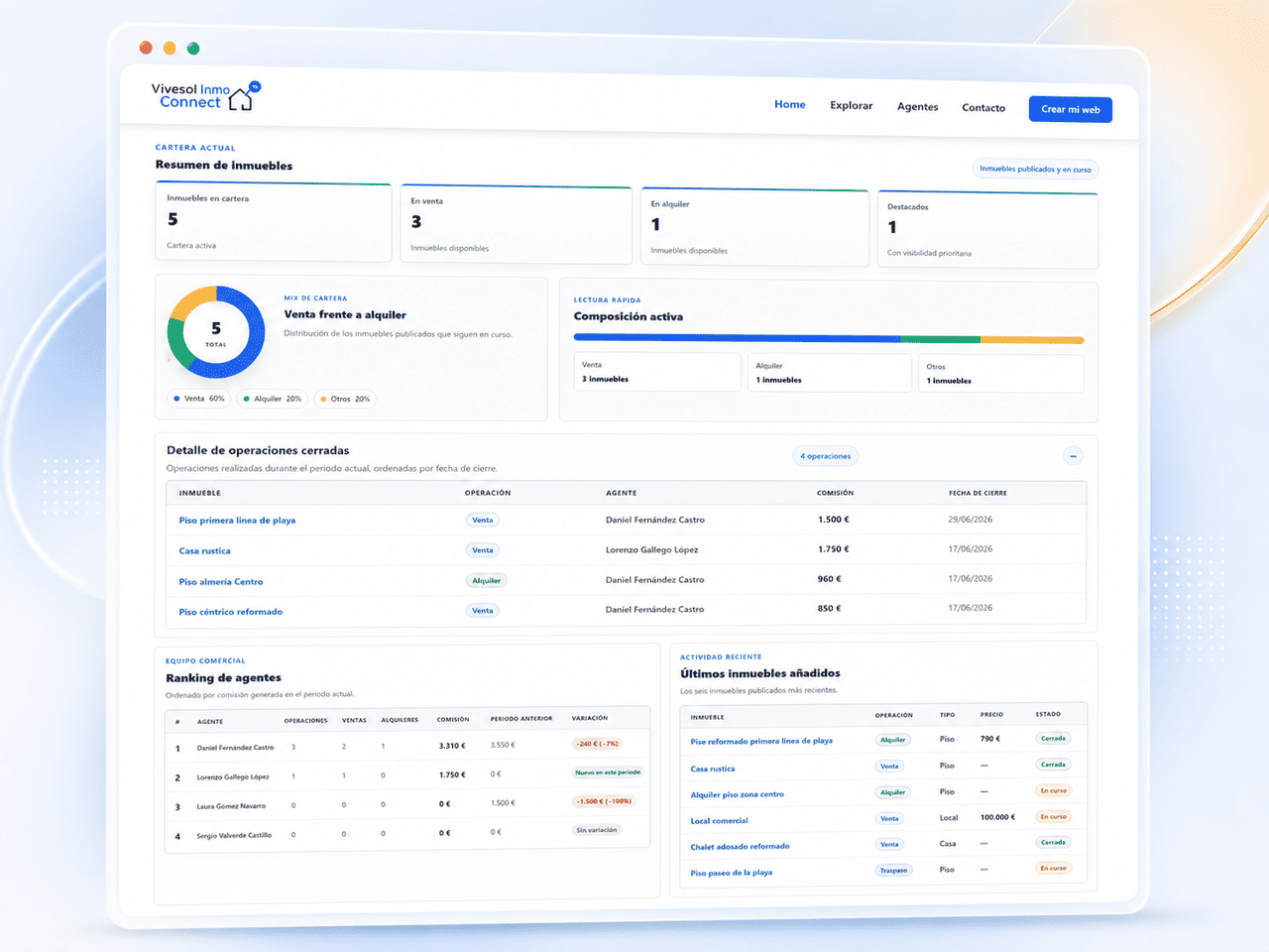The image size is (1269, 952).
Task: Open the Local comercial property link
Action: [x=719, y=821]
